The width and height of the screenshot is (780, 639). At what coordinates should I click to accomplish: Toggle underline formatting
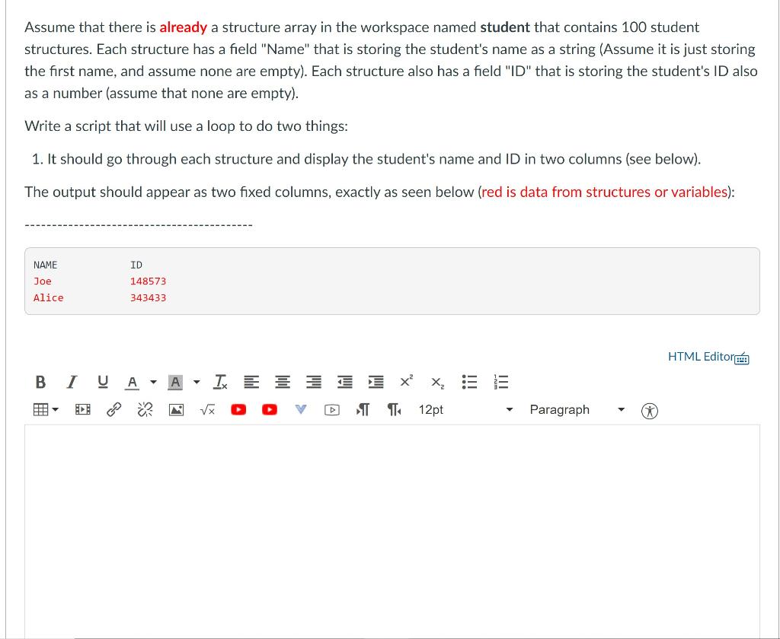[x=103, y=382]
